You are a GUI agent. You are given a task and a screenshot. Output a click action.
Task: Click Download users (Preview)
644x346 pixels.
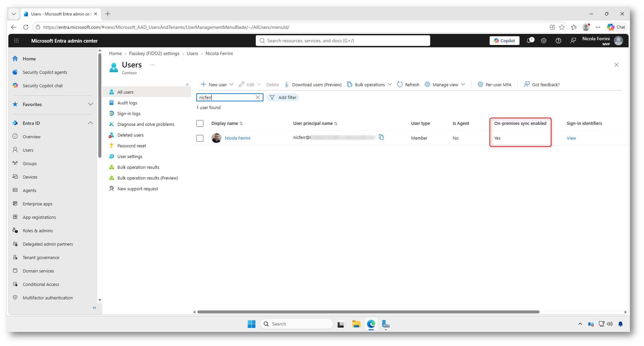tap(313, 84)
